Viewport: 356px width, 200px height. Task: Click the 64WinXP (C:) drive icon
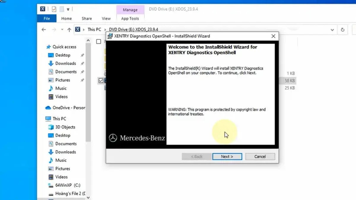tap(51, 185)
